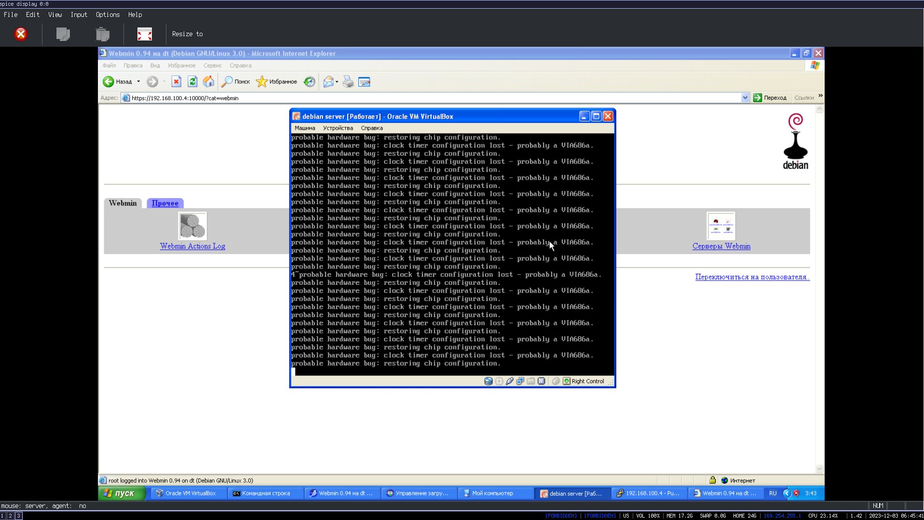Click the green Назад back button in IE
Screen dimensions: 924x520
coord(117,81)
